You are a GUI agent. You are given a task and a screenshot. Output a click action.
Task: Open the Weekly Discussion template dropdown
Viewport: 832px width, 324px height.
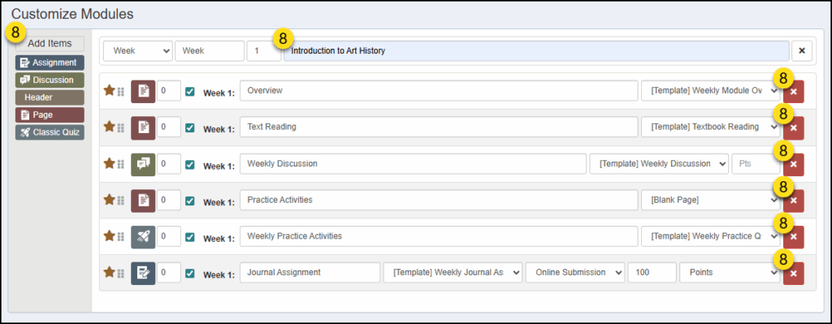(659, 164)
